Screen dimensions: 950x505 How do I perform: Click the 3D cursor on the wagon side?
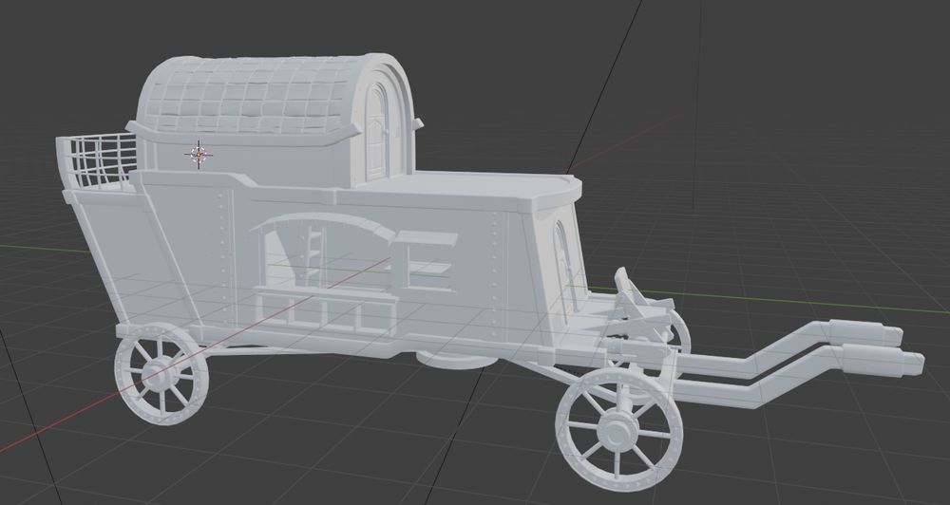pyautogui.click(x=199, y=155)
